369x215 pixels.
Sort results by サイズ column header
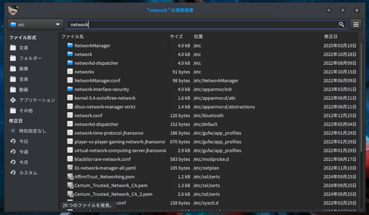(x=176, y=37)
